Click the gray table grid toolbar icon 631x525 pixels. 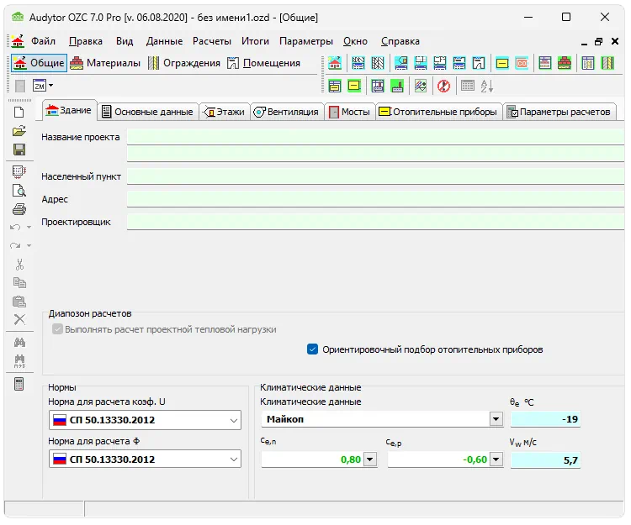tap(467, 86)
